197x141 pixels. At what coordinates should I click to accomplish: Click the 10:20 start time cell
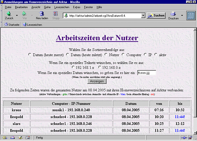[159, 117]
